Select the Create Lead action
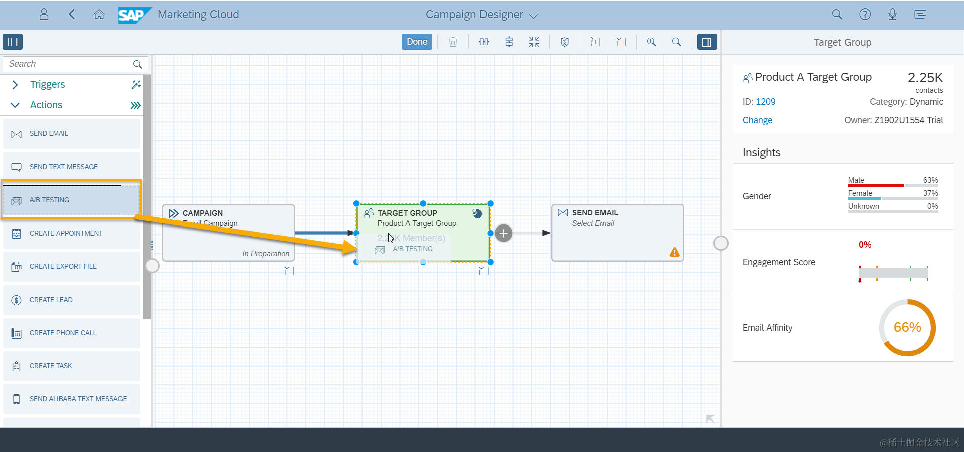This screenshot has width=964, height=452. 71,300
